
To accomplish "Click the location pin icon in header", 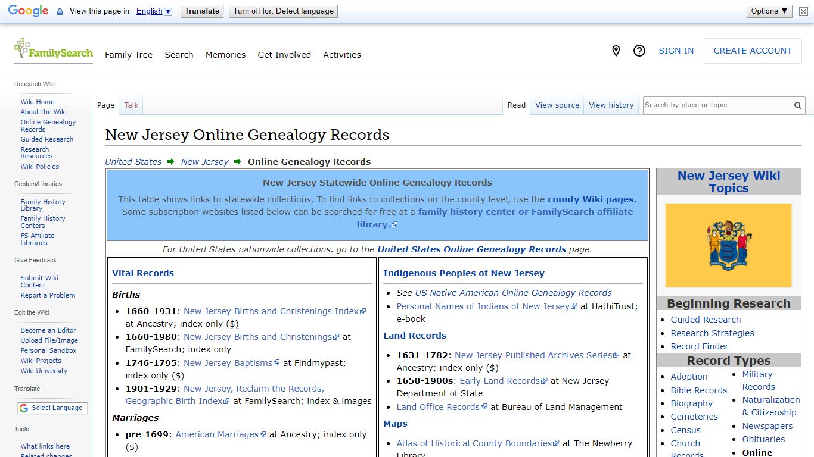I will pyautogui.click(x=616, y=51).
